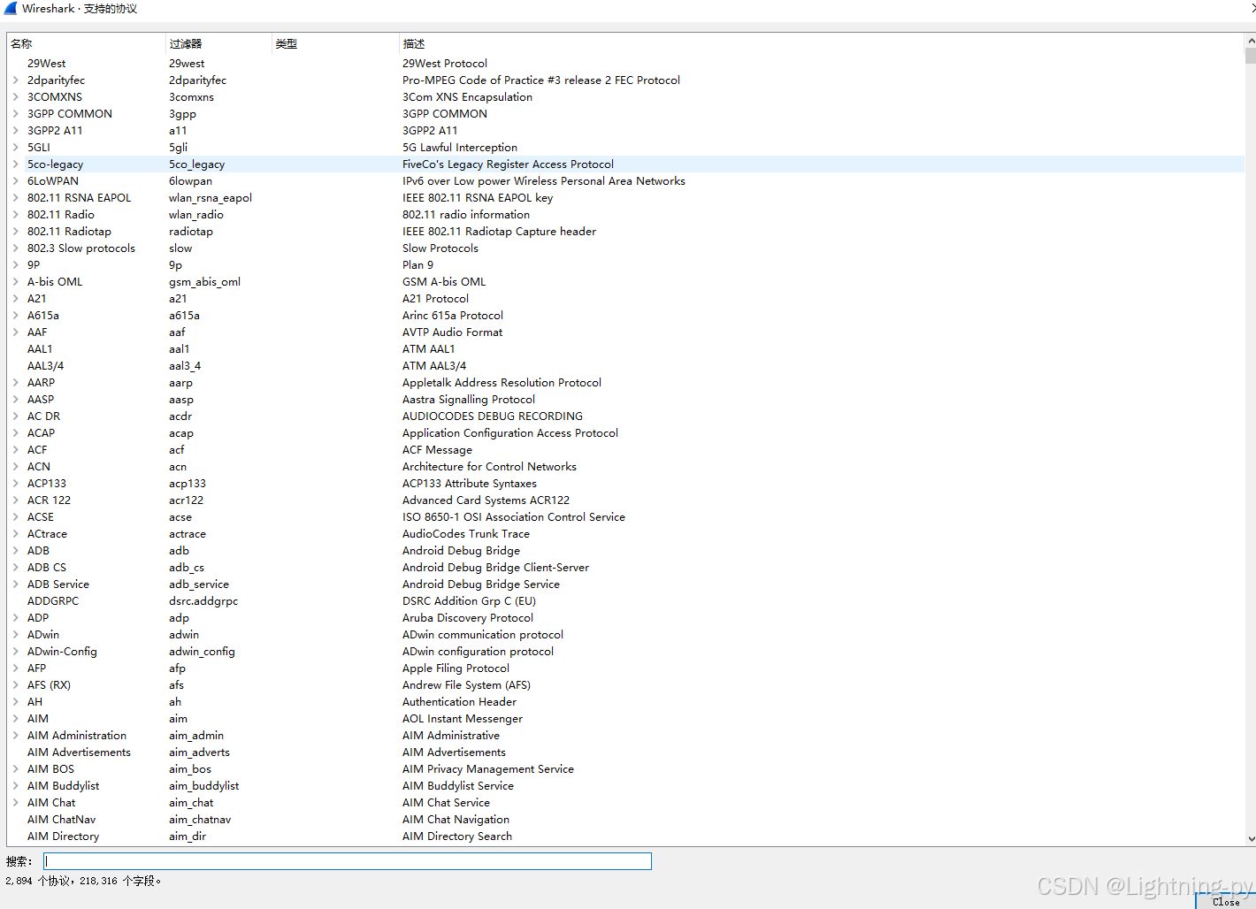Expand the ADB Service protocol entry
This screenshot has width=1256, height=909.
tap(15, 584)
